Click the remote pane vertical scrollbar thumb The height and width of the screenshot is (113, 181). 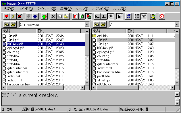(177, 51)
